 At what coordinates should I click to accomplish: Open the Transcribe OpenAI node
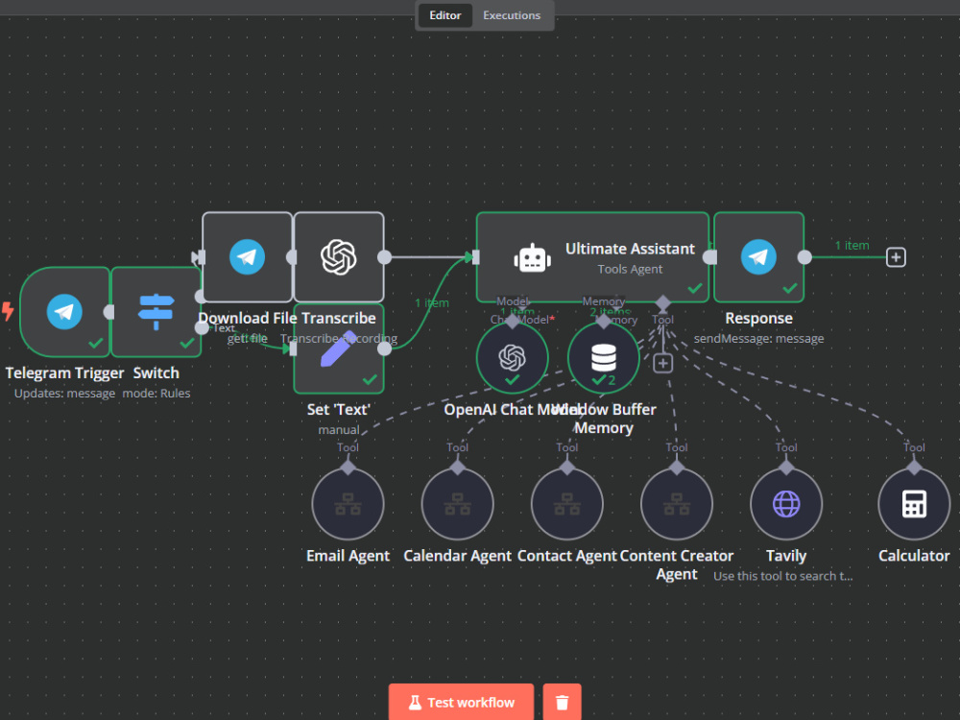pyautogui.click(x=339, y=257)
